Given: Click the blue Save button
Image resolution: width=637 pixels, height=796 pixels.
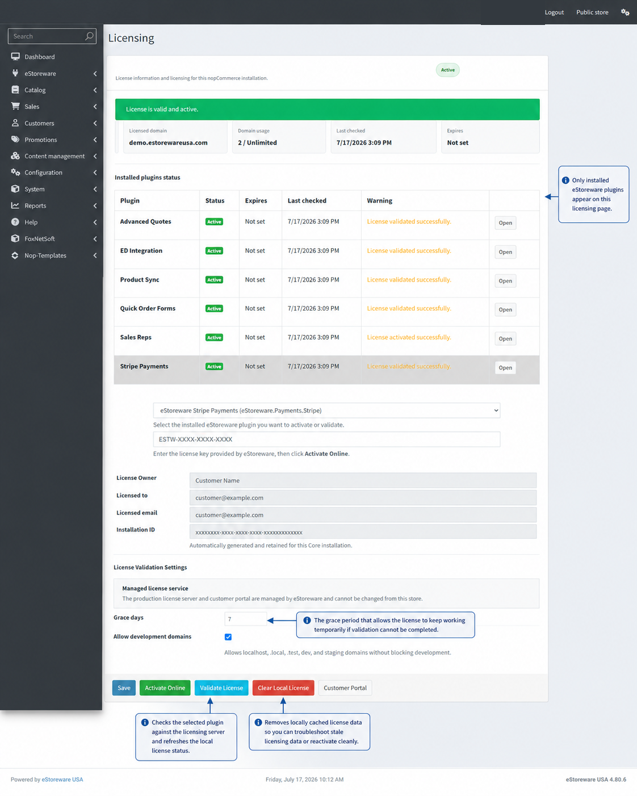Looking at the screenshot, I should pos(124,688).
